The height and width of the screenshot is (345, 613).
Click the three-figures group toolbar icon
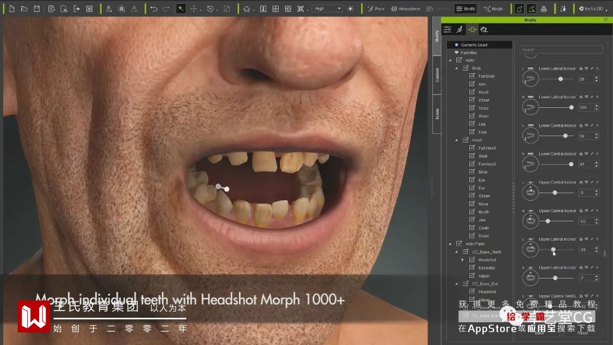click(543, 9)
